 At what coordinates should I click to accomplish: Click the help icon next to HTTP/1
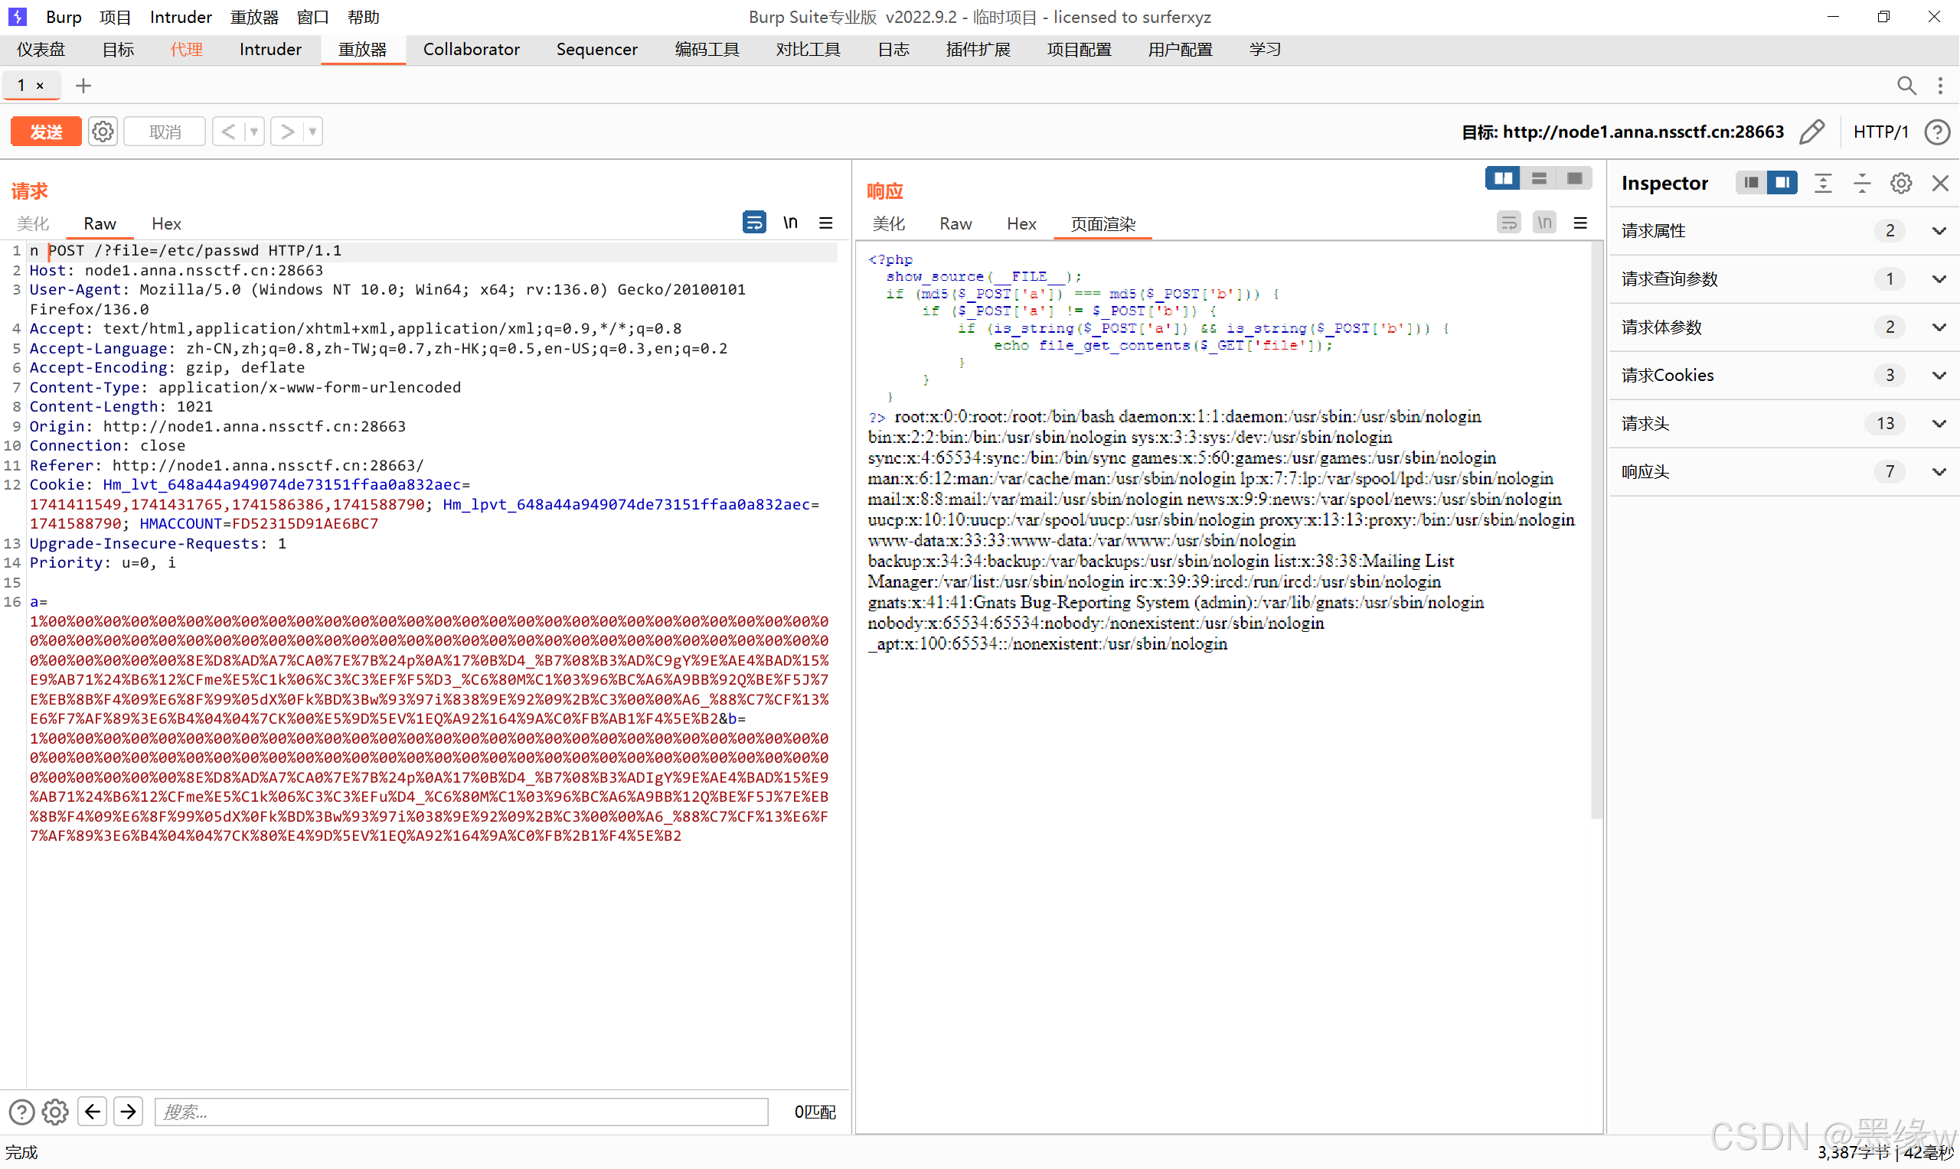[x=1937, y=132]
